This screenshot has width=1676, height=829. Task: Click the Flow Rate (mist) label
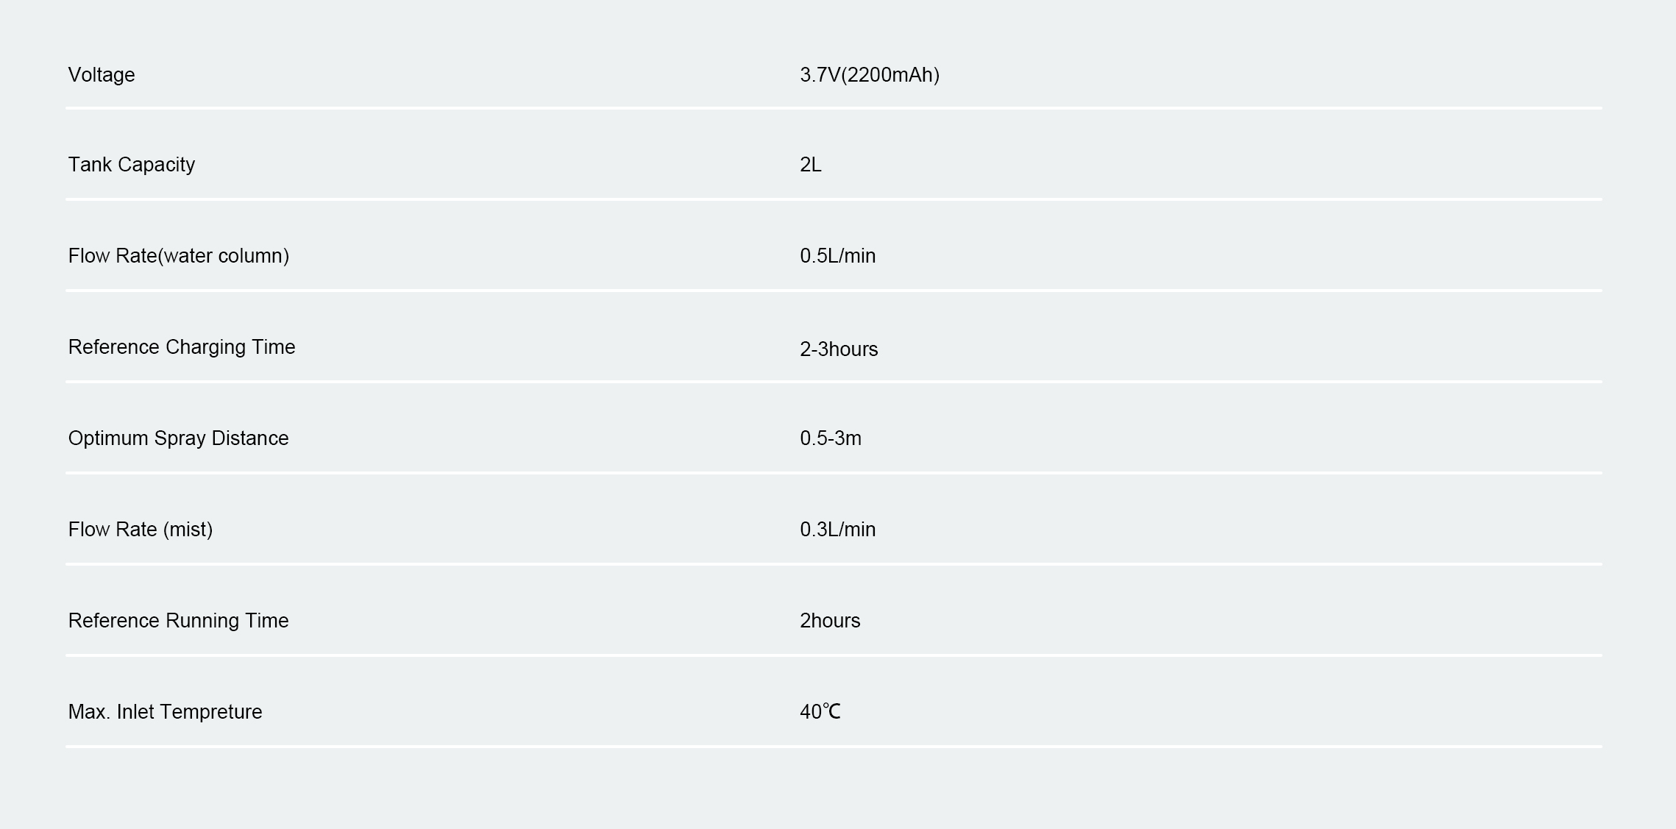pos(141,530)
